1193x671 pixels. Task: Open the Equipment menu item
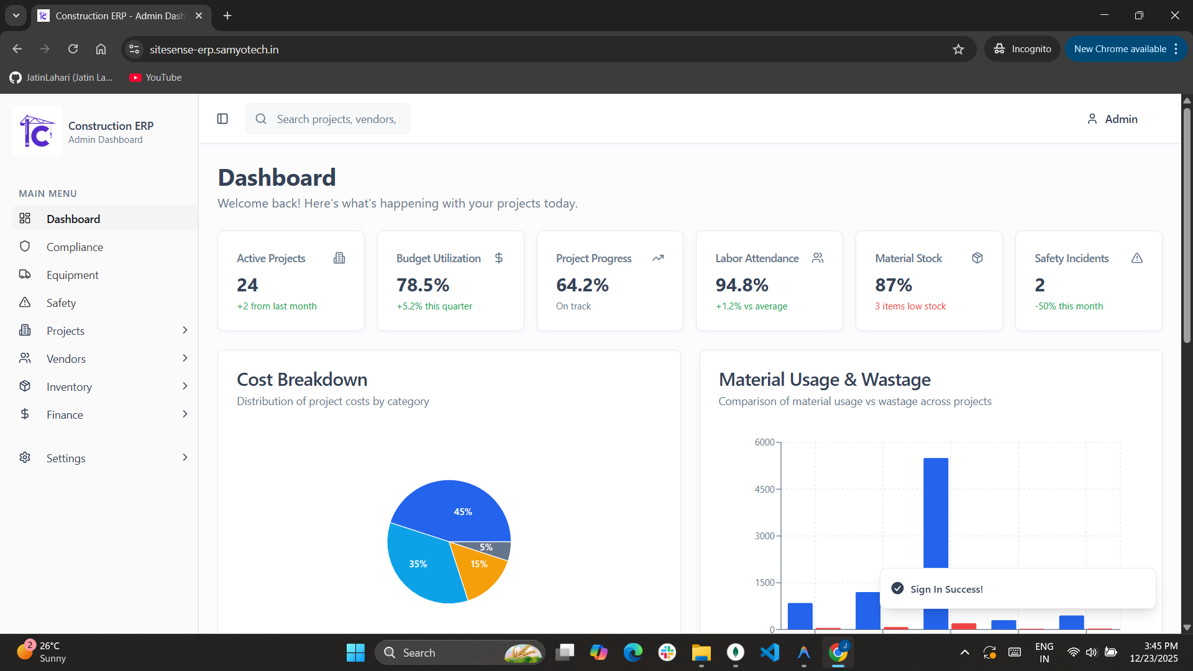tap(72, 275)
